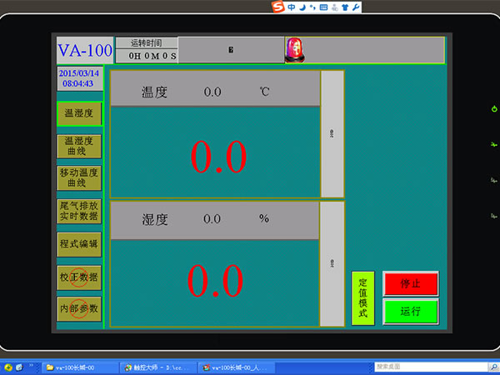This screenshot has height=375, width=500.
Task: Click the moon icon in IME toolbar
Action: 302,7
